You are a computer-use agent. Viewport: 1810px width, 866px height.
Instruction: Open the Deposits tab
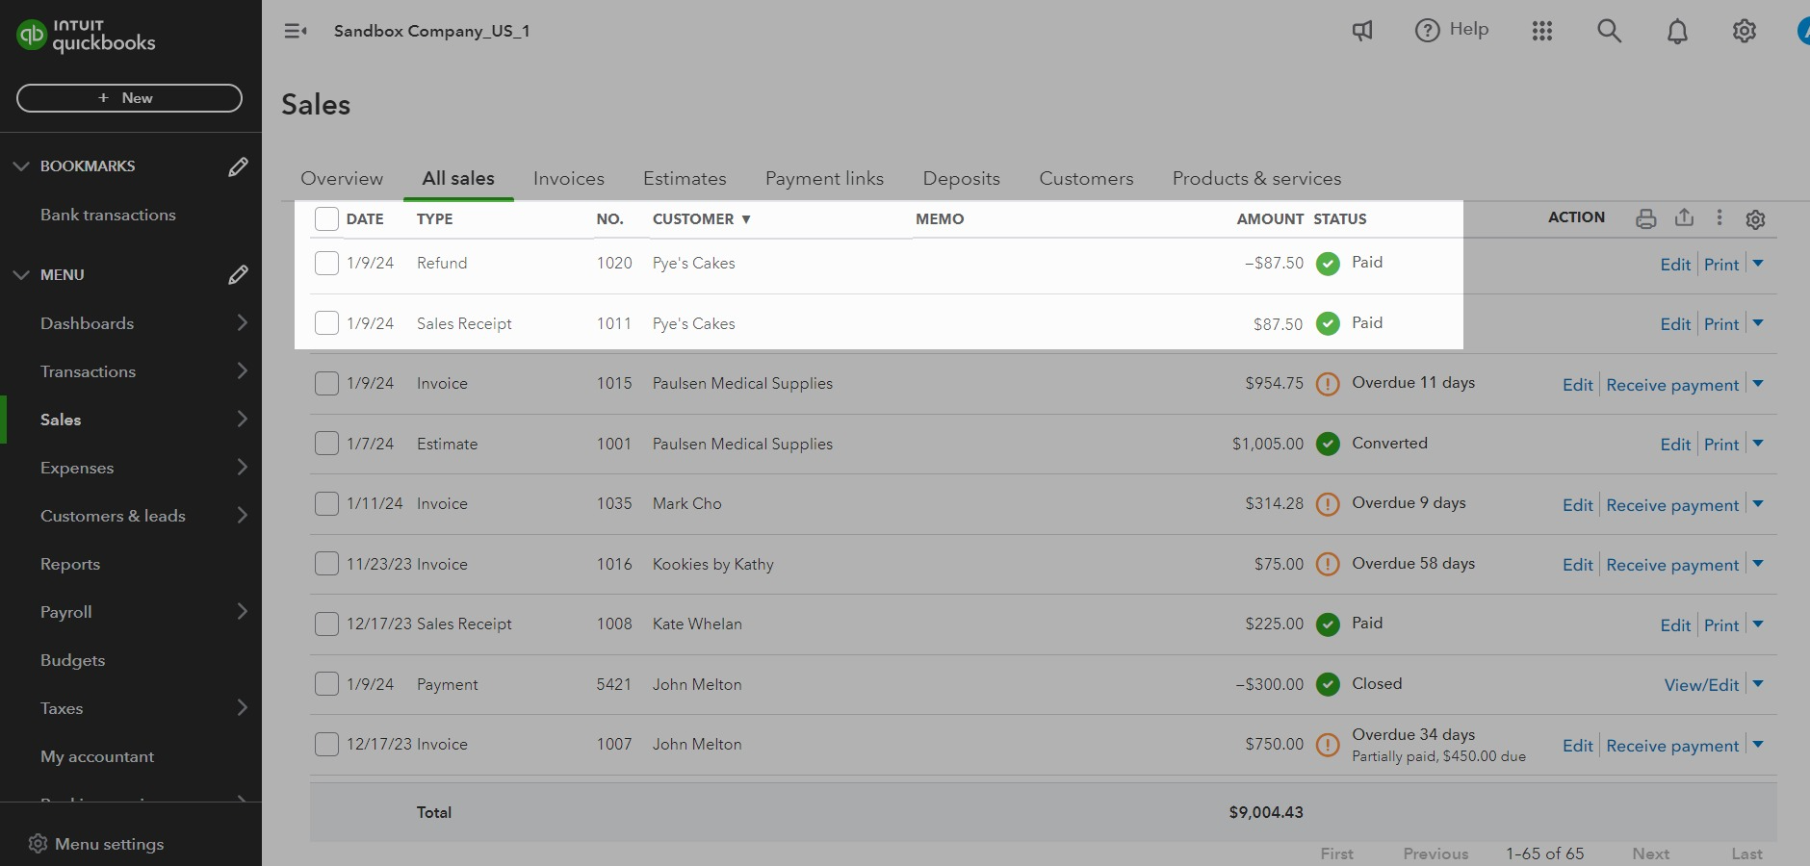click(961, 179)
